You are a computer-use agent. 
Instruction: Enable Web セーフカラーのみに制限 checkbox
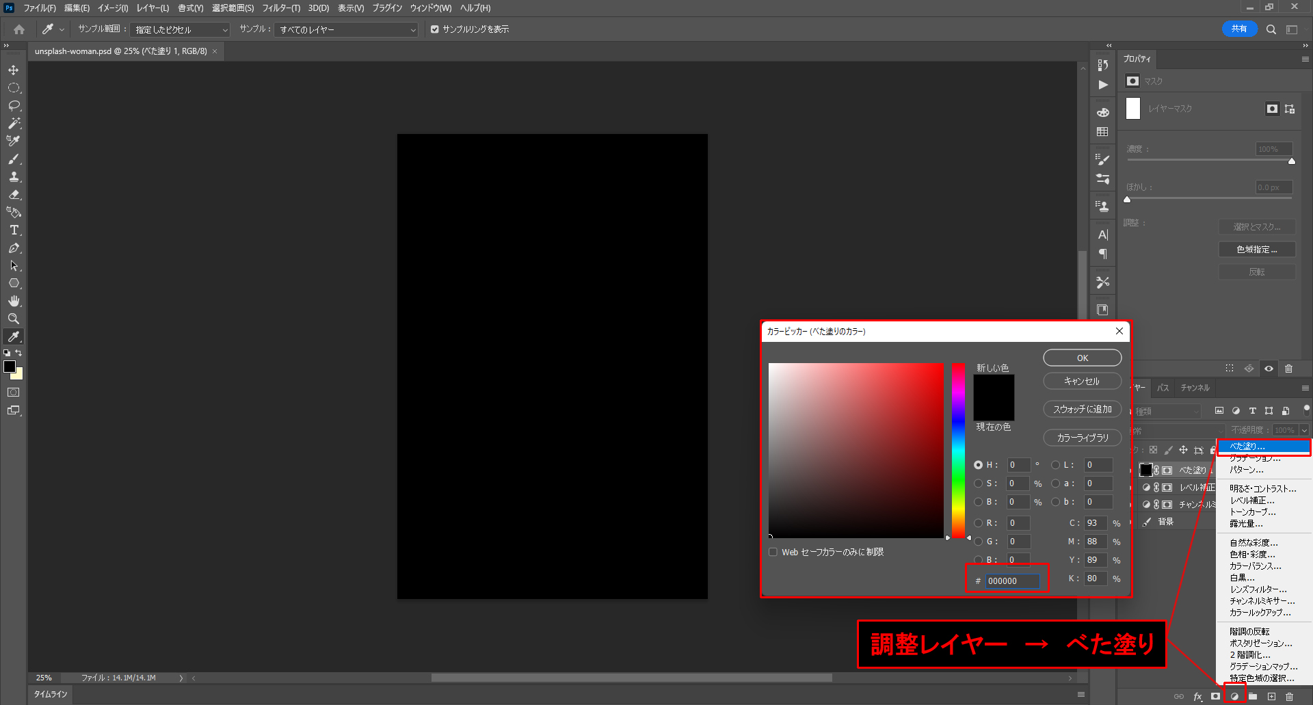coord(773,552)
